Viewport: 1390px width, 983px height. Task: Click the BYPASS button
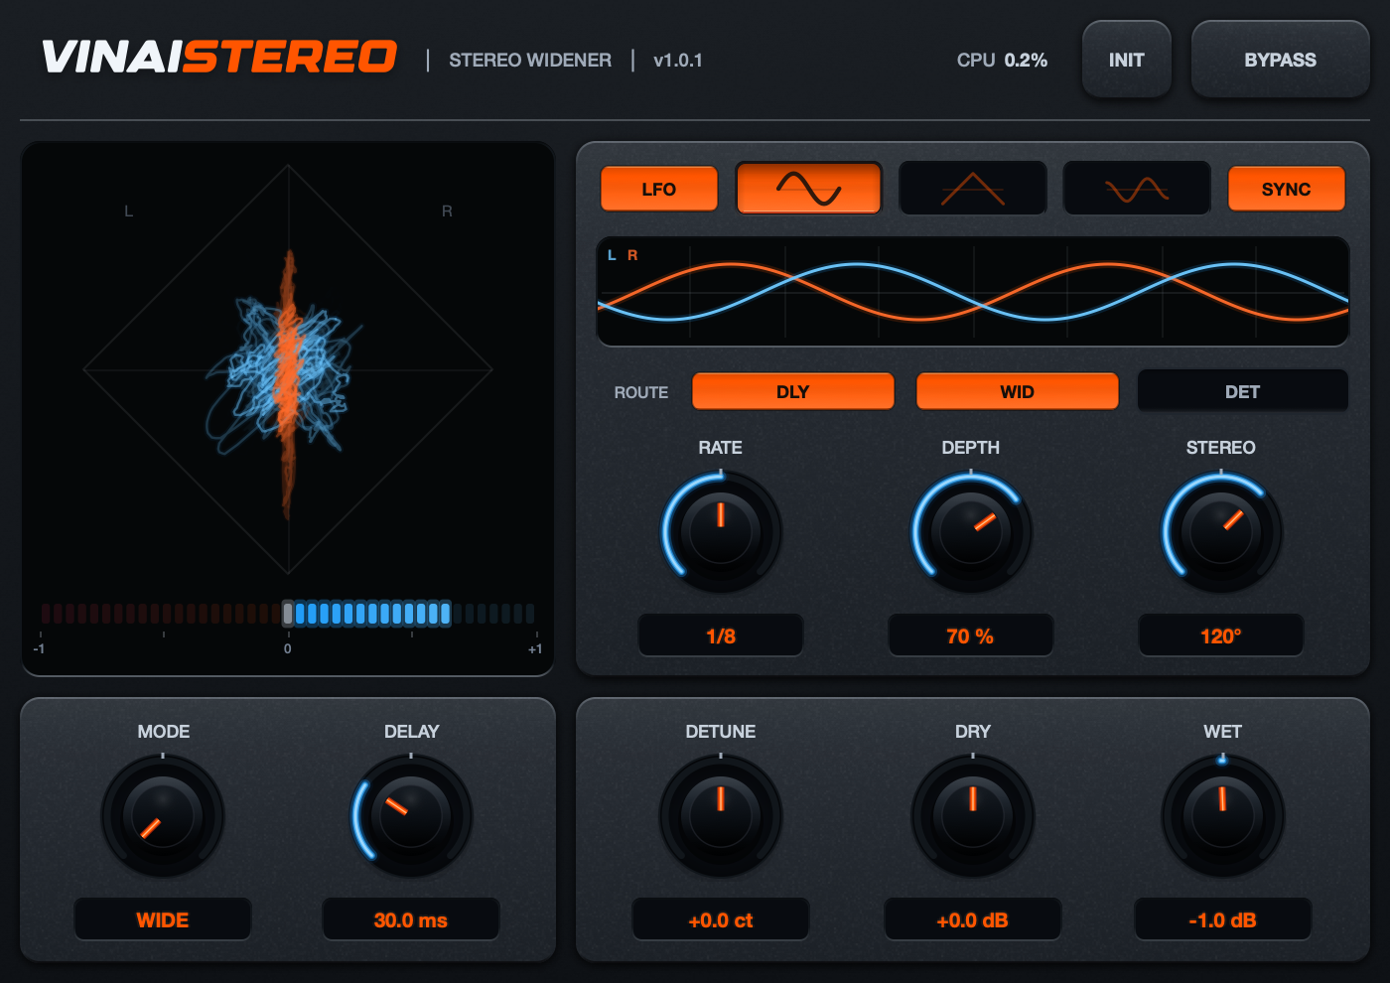point(1281,60)
